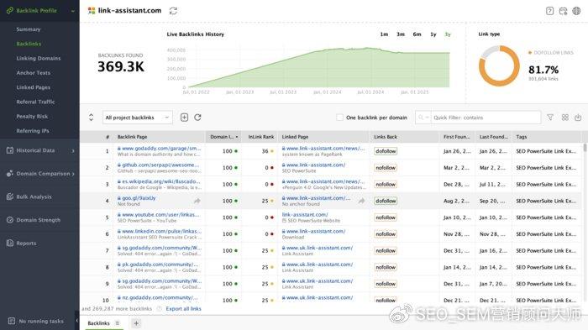Open Referring IPs in sidebar
This screenshot has width=588, height=330.
pyautogui.click(x=33, y=131)
